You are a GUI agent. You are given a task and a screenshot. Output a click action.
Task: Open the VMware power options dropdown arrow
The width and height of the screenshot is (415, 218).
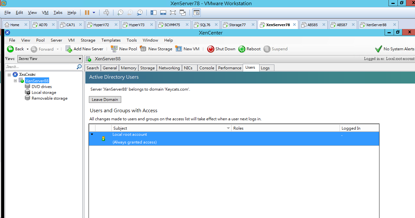tap(94, 13)
